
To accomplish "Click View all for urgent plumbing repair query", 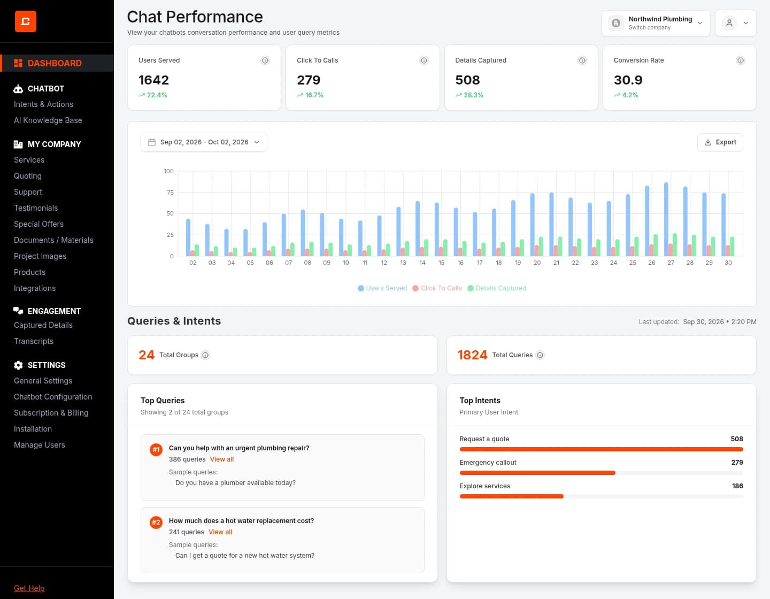I will coord(222,459).
